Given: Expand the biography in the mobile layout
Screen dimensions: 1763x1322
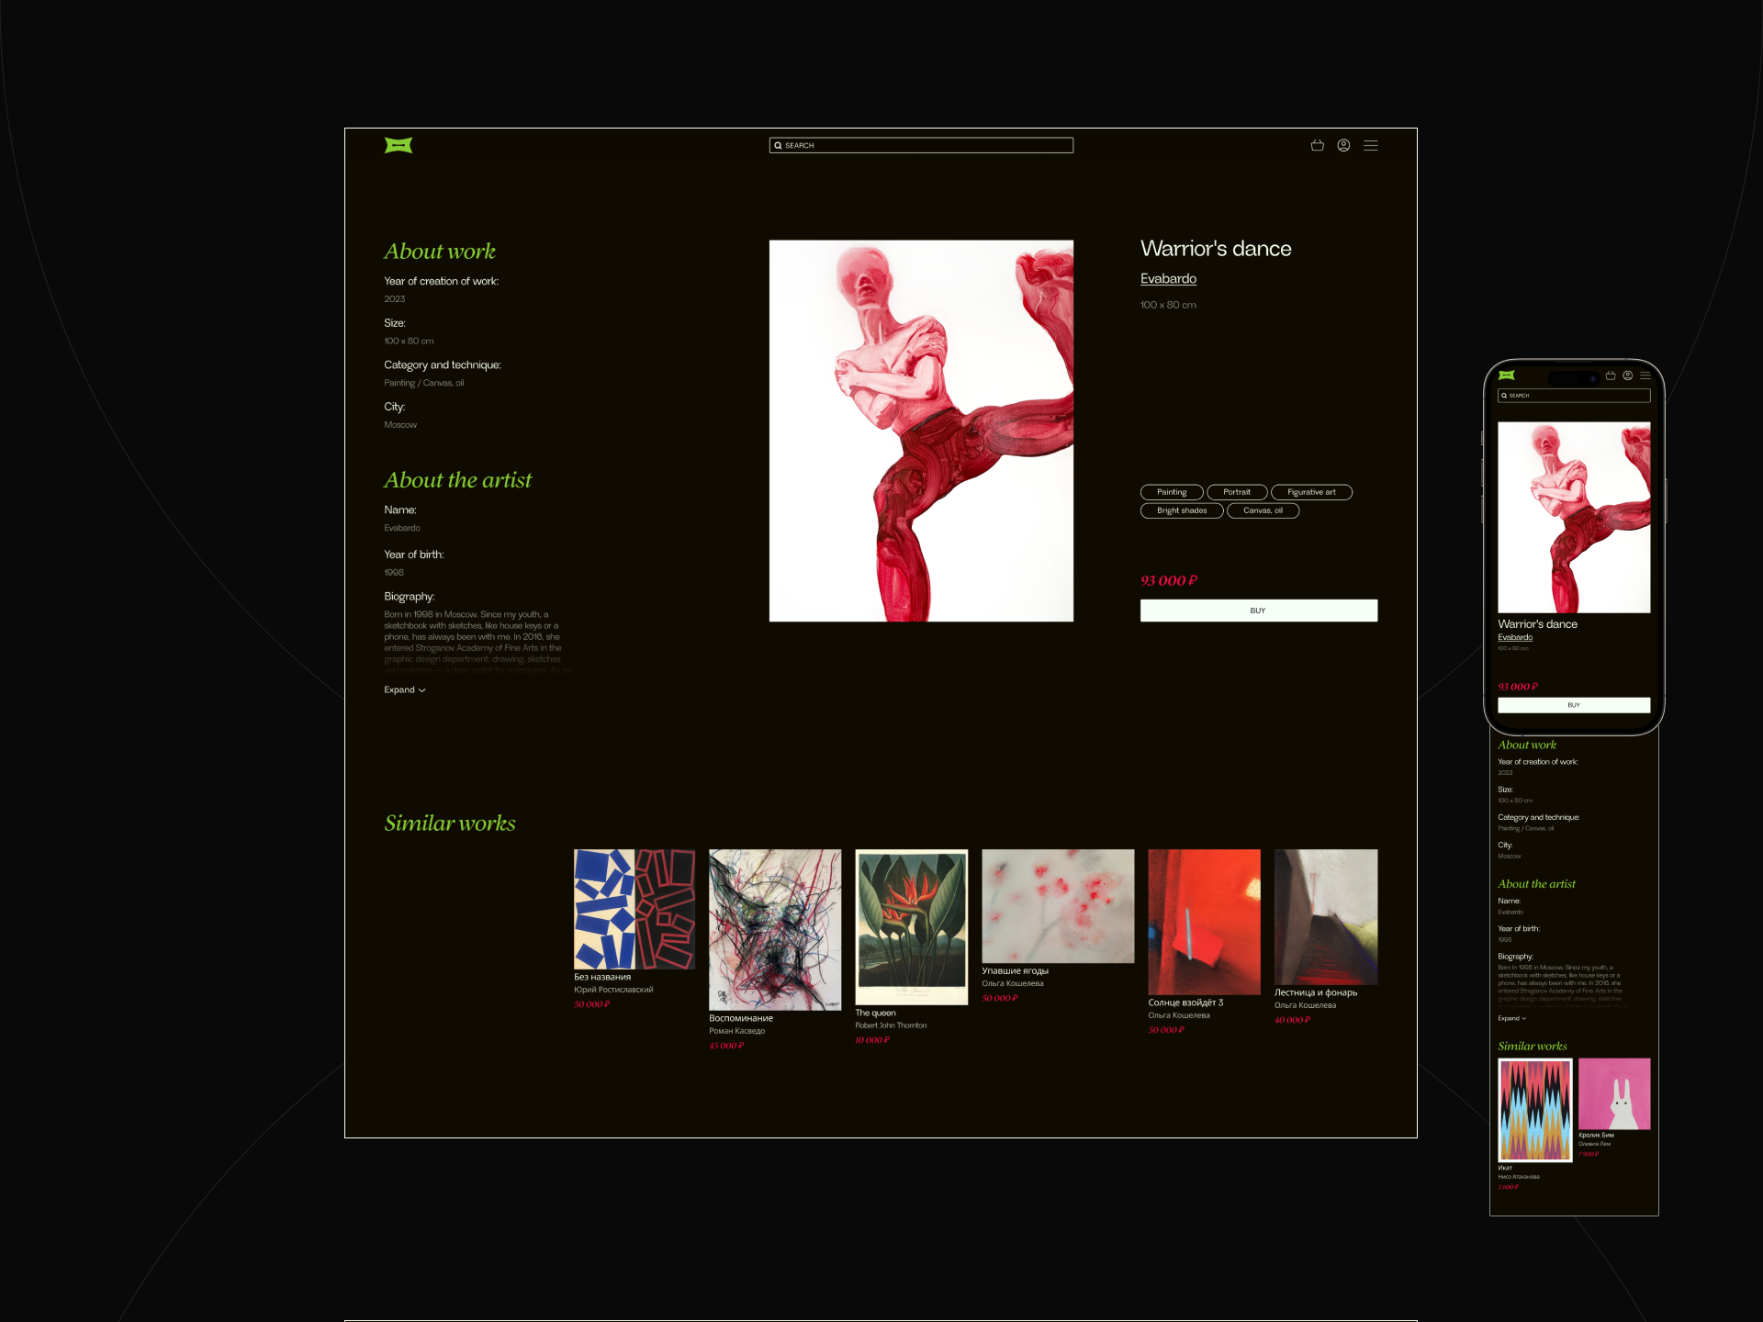Looking at the screenshot, I should 1511,1018.
